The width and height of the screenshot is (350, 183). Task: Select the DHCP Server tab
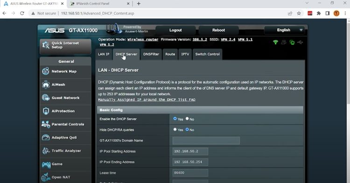click(x=126, y=54)
